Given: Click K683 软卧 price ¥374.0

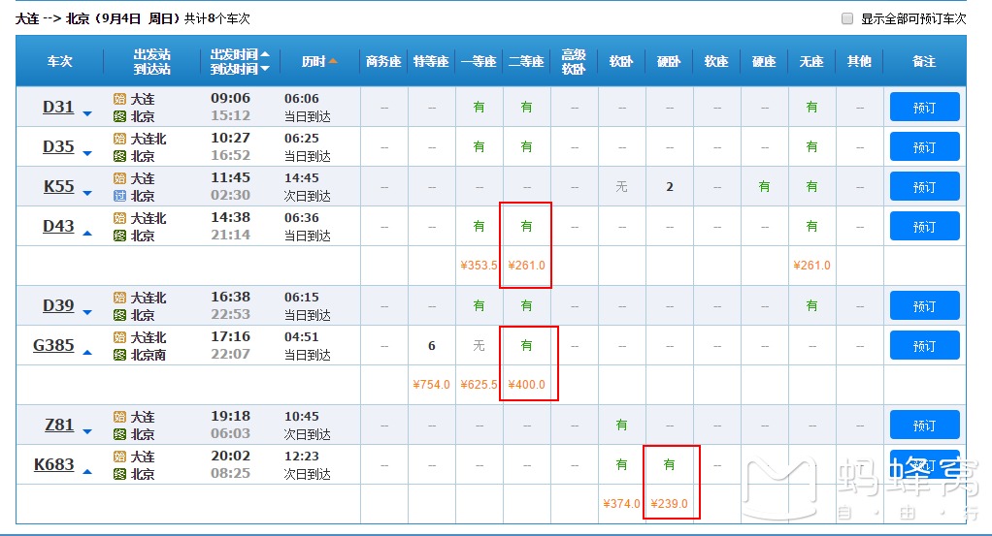Looking at the screenshot, I should coord(622,504).
